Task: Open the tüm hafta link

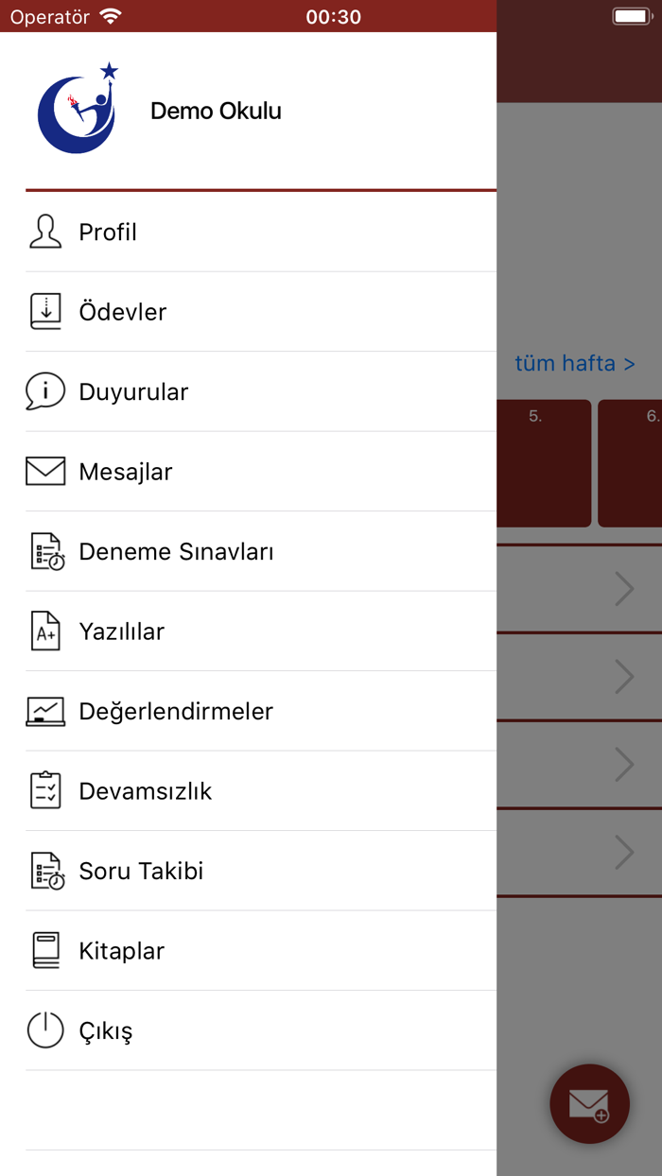Action: click(575, 362)
